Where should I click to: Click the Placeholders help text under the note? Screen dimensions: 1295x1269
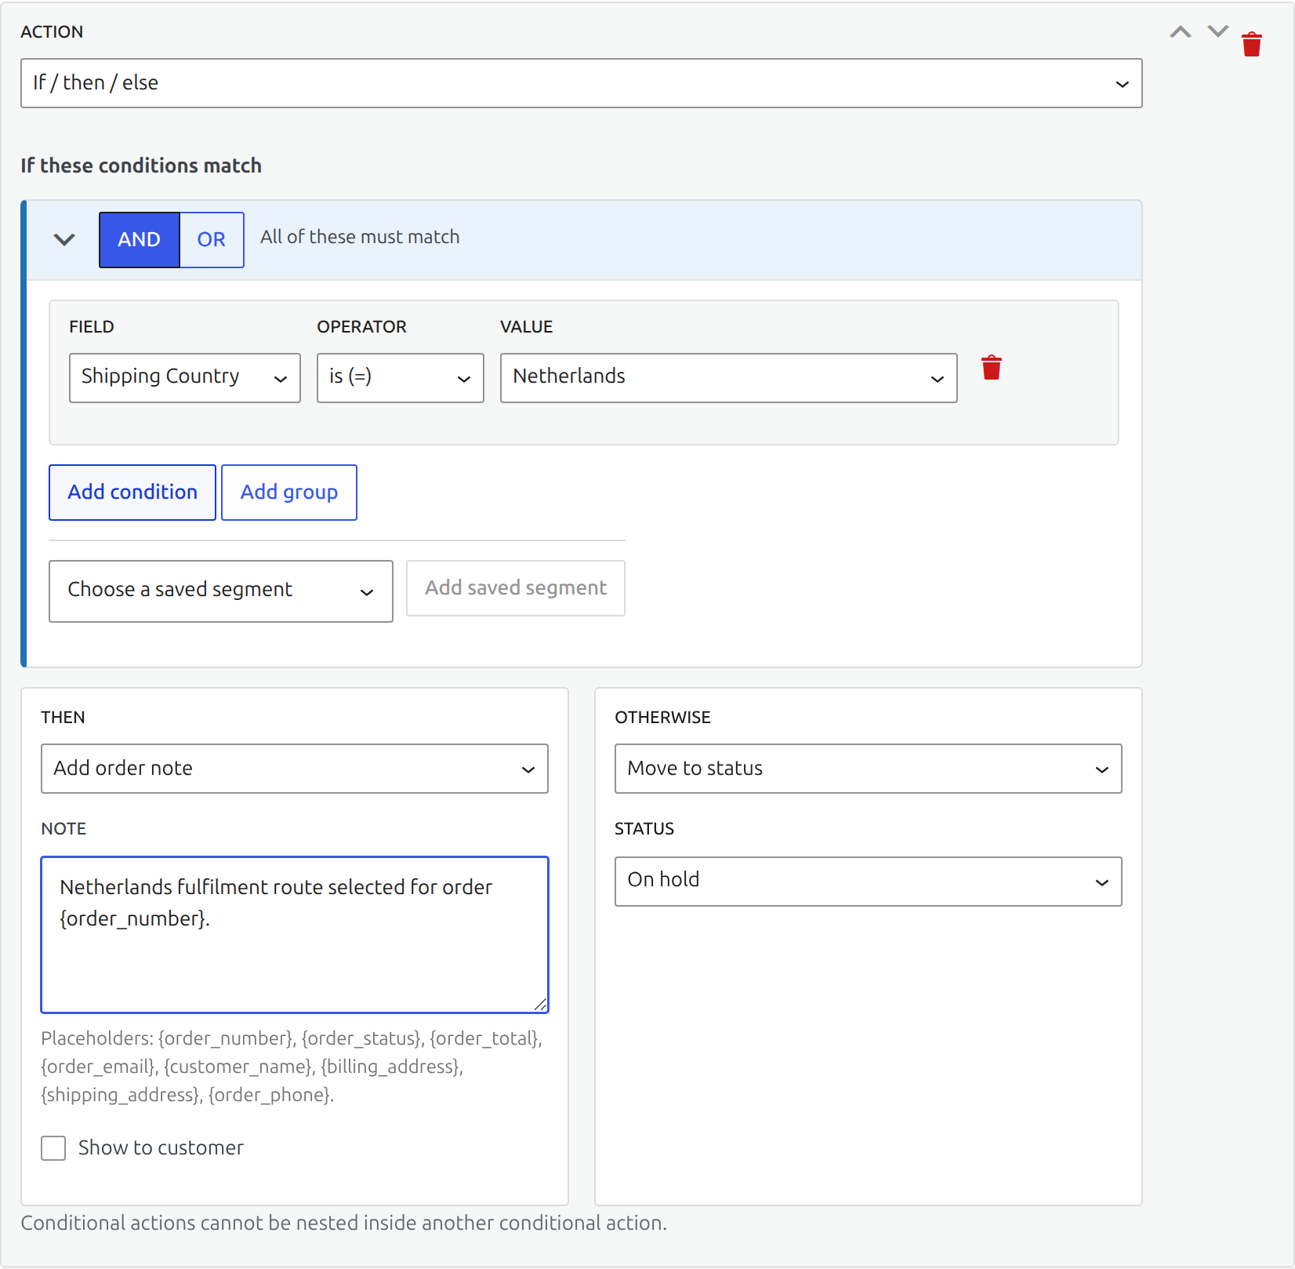coord(292,1067)
